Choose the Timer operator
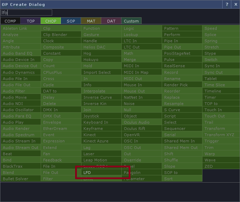This screenshot has width=240, height=202. point(221,97)
